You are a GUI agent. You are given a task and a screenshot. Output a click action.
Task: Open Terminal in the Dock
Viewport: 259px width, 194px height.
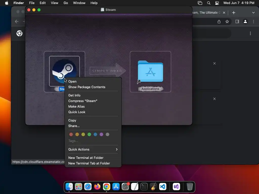(x=144, y=187)
